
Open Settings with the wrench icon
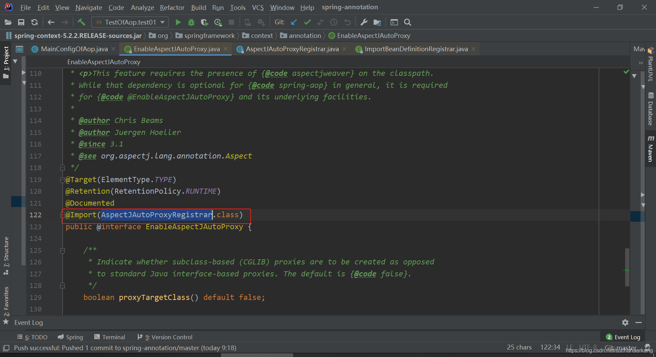(364, 22)
